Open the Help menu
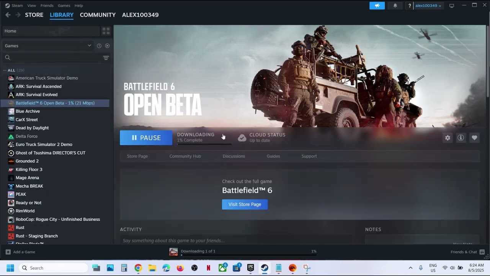The width and height of the screenshot is (490, 276). point(78,5)
